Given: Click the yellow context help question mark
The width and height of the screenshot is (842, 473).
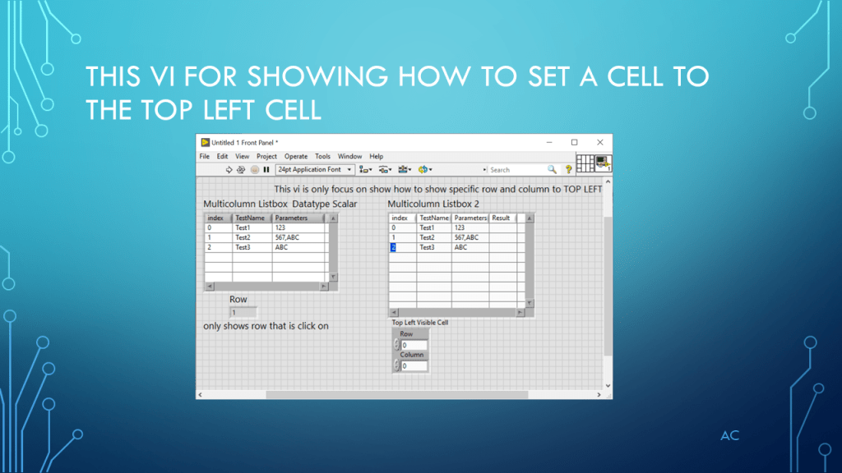Looking at the screenshot, I should tap(568, 170).
